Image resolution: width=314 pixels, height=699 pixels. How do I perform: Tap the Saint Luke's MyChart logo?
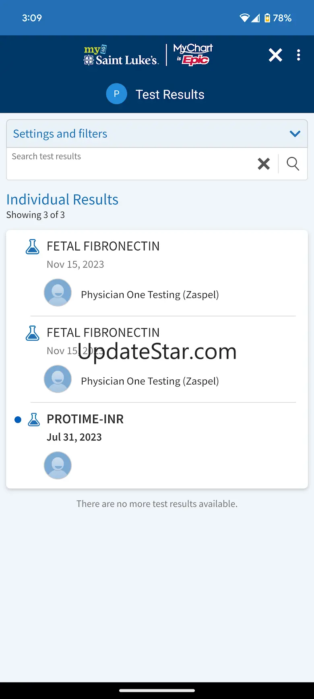click(x=148, y=55)
